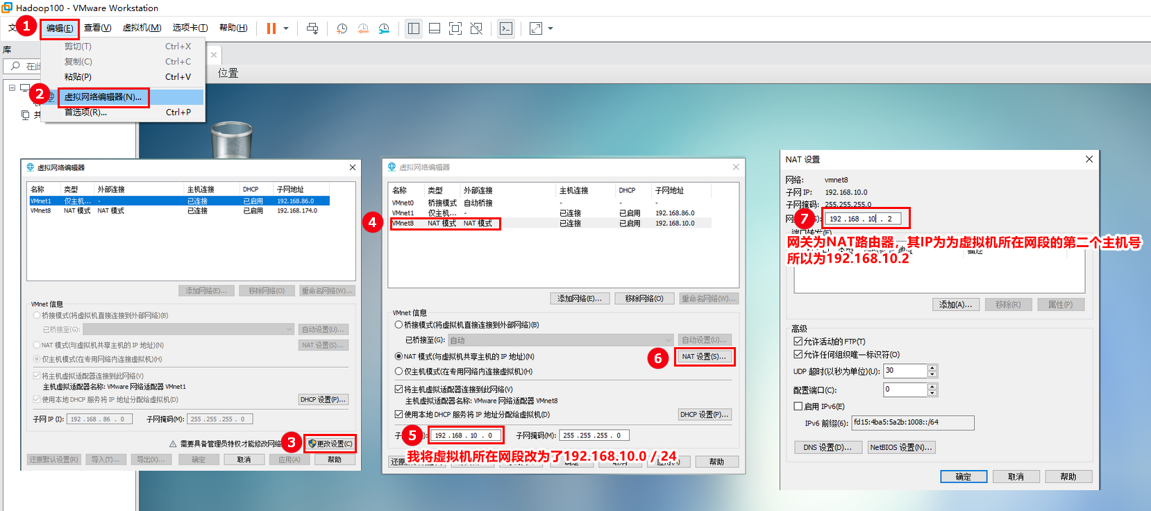
Task: Select the VMnet8 row in left editor window
Action: tap(179, 210)
